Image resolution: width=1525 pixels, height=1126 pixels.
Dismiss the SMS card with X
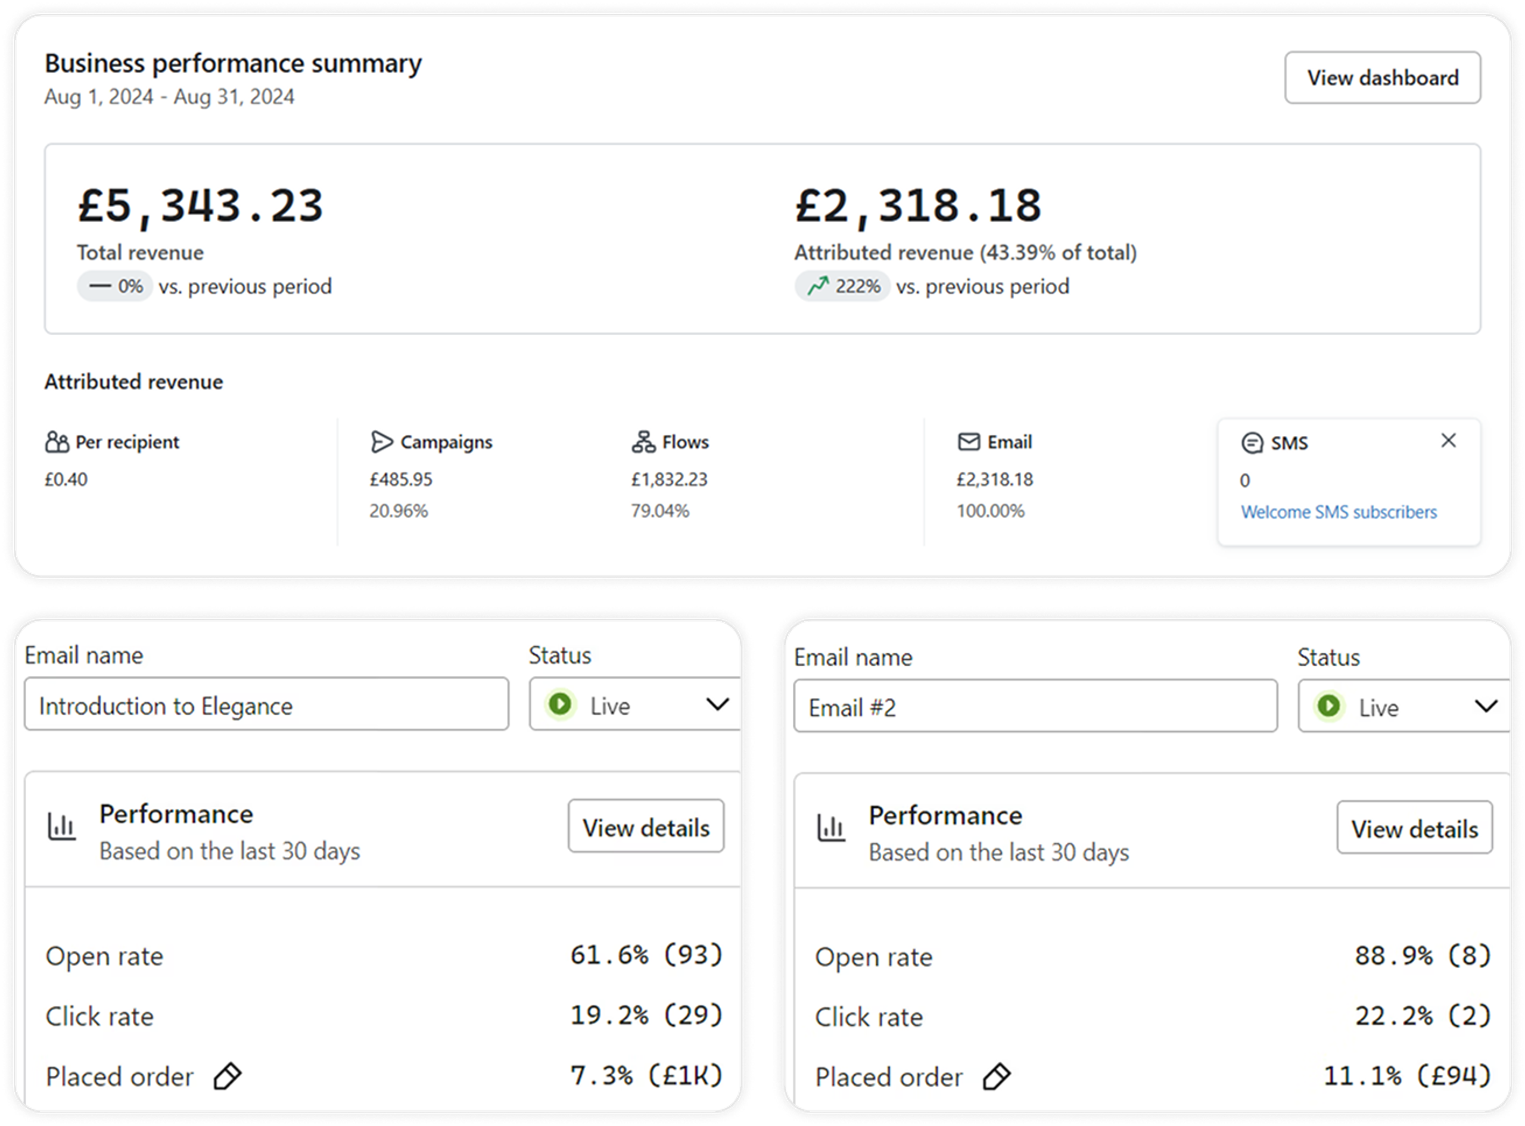point(1448,441)
